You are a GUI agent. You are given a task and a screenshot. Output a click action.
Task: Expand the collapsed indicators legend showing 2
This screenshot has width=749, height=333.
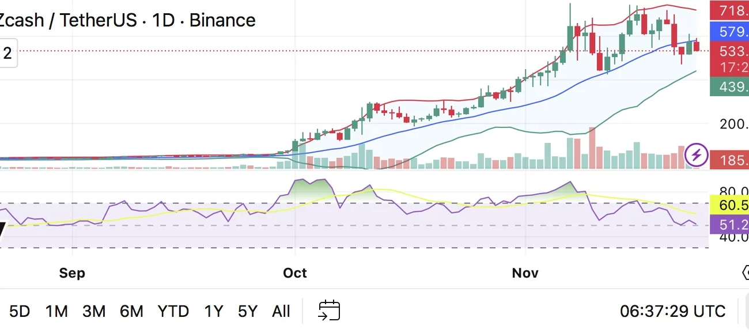[7, 54]
